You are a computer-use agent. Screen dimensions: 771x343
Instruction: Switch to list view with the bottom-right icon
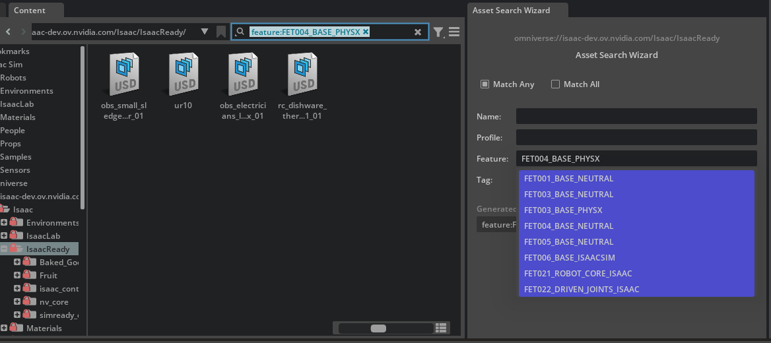(441, 328)
